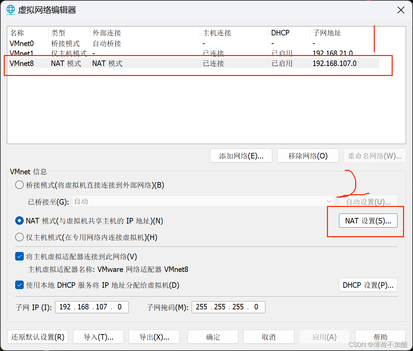This screenshot has height=351, width=413.
Task: Select the 桥接模式 radio button
Action: click(x=20, y=185)
